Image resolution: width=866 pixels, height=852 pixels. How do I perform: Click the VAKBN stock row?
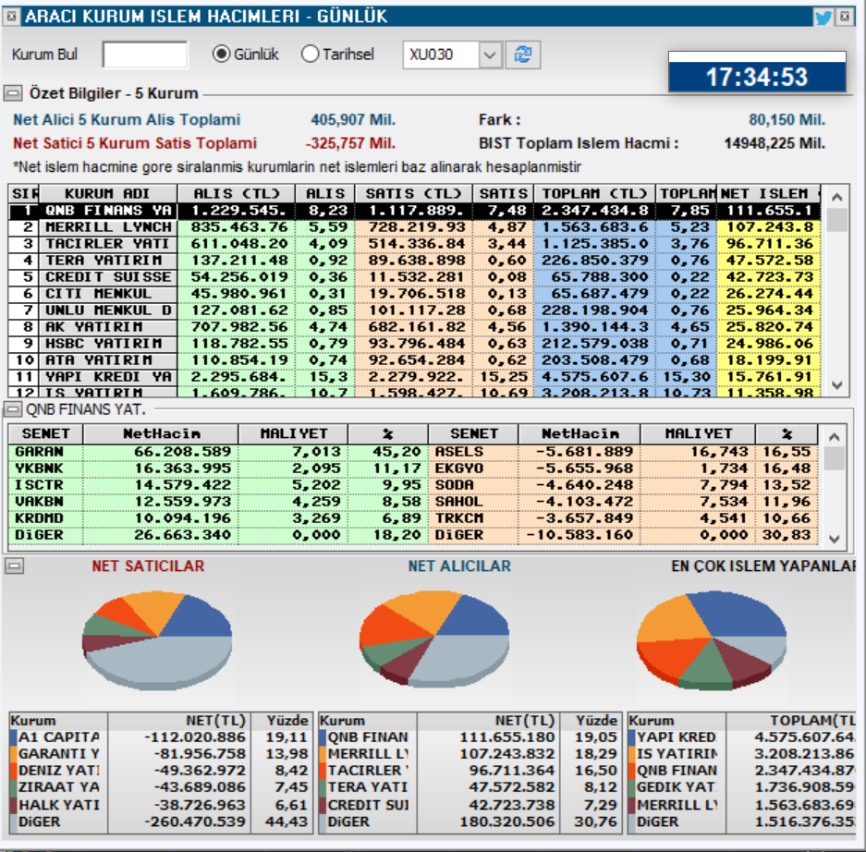(218, 502)
